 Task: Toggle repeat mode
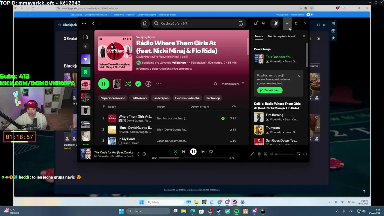(211, 152)
